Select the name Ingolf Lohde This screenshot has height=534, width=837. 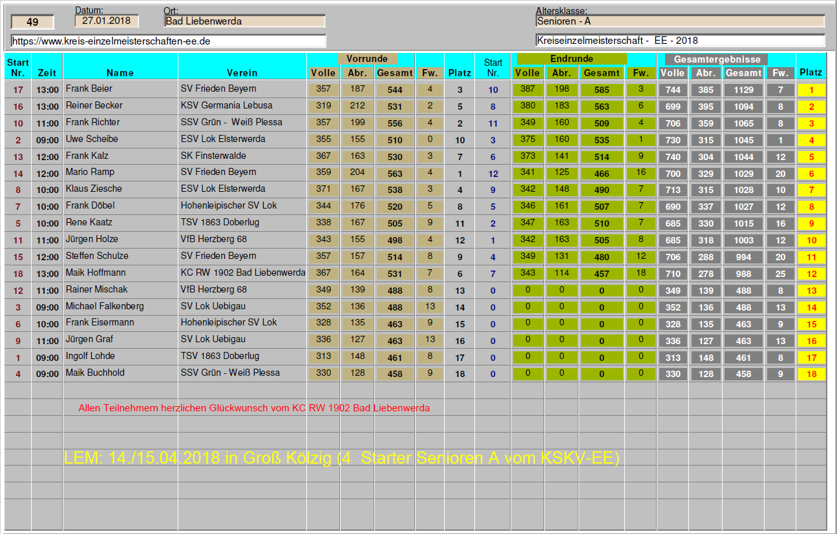coord(90,356)
